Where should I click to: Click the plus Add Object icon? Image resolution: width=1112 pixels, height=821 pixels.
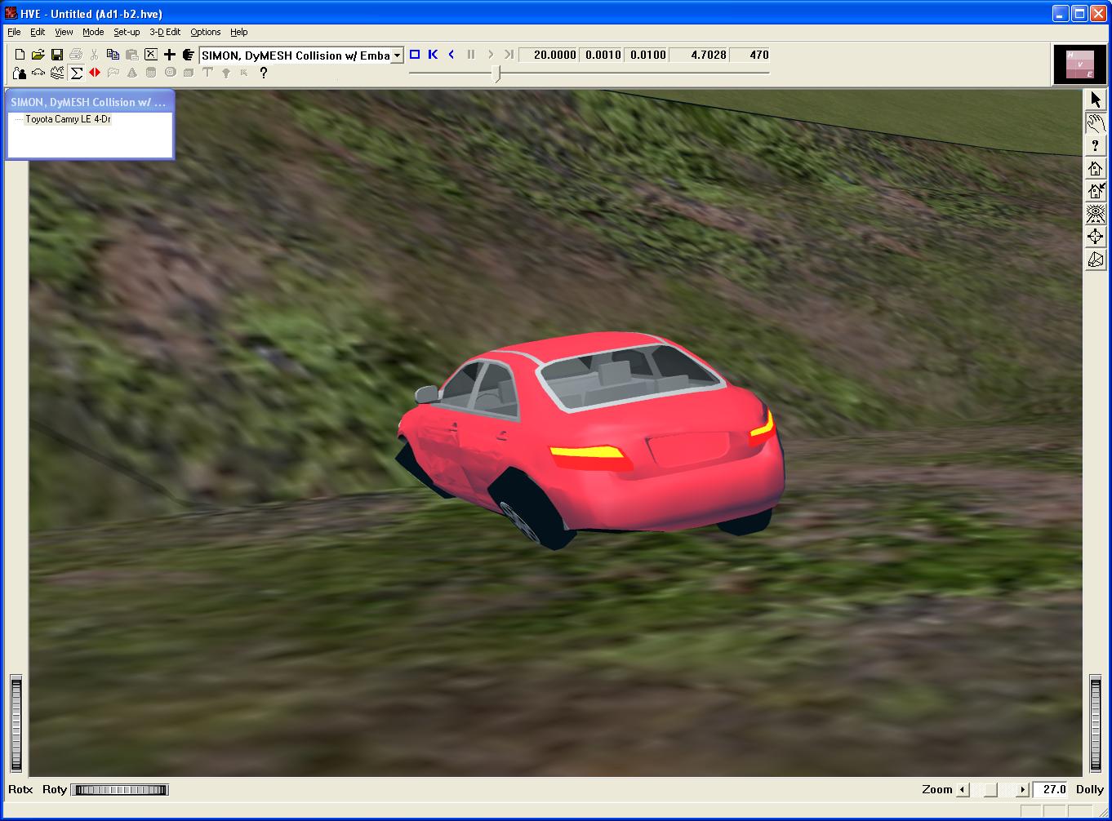pos(170,55)
